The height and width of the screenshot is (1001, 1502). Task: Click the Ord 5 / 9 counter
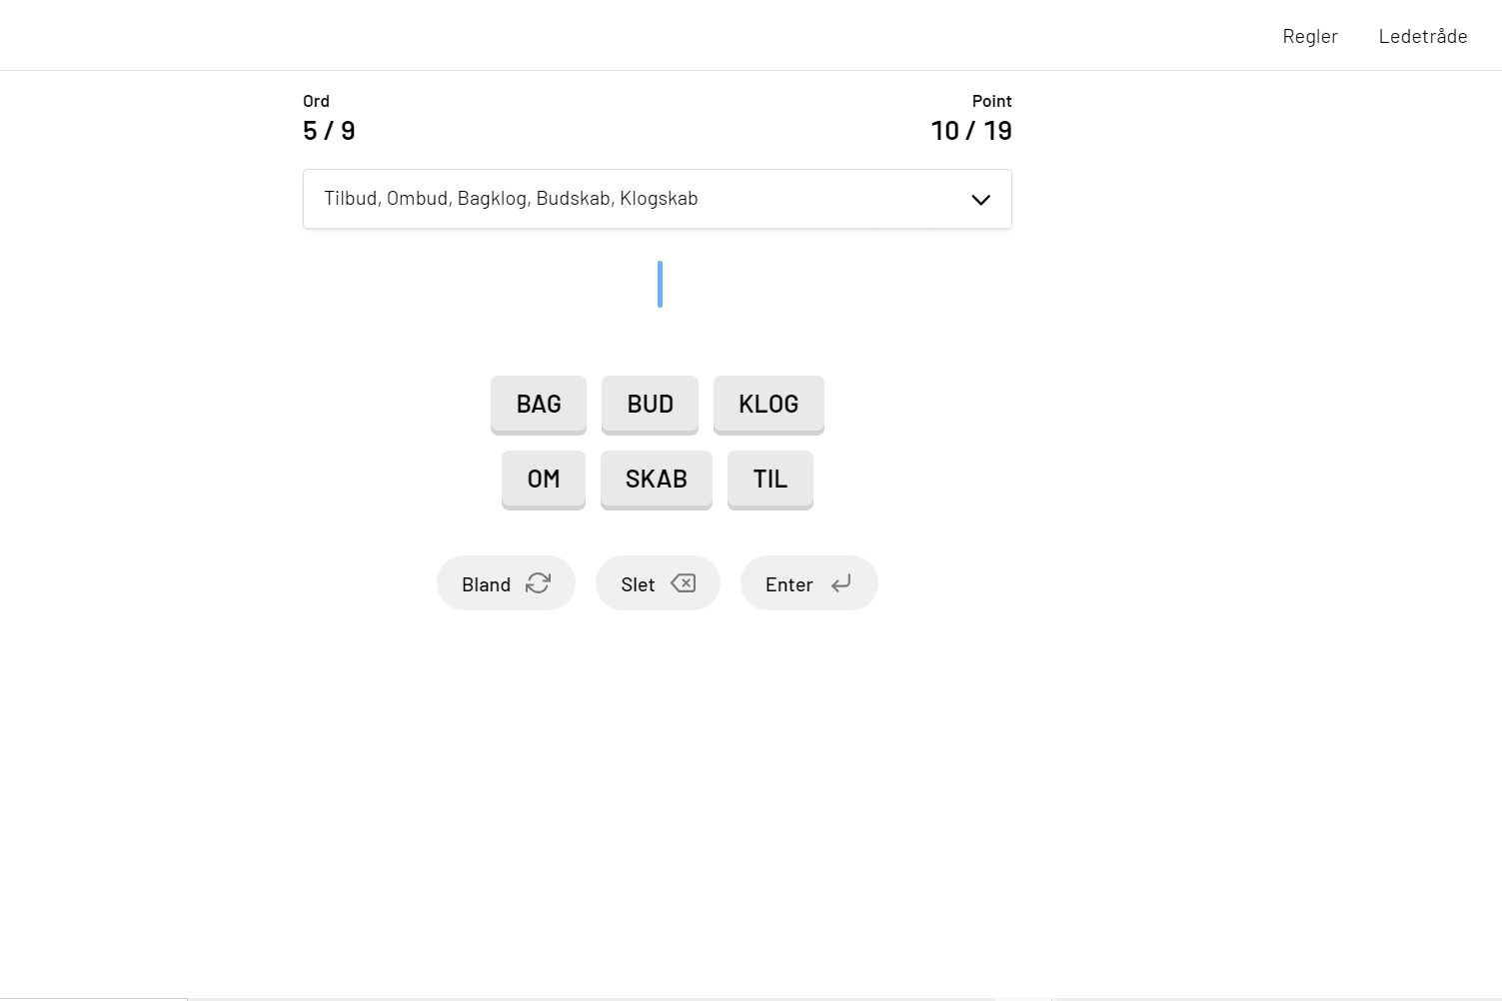coord(329,130)
